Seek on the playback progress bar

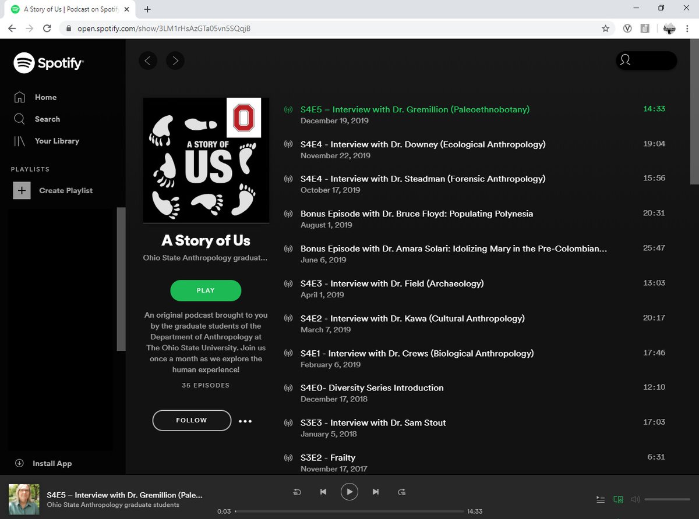pyautogui.click(x=349, y=511)
